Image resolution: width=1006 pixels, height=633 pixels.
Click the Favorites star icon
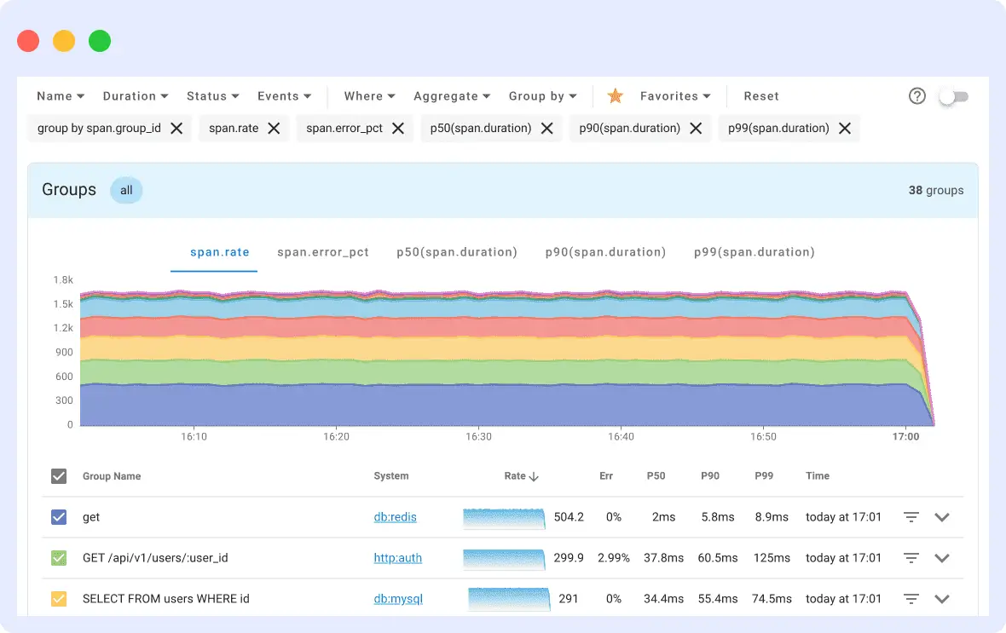click(x=614, y=96)
